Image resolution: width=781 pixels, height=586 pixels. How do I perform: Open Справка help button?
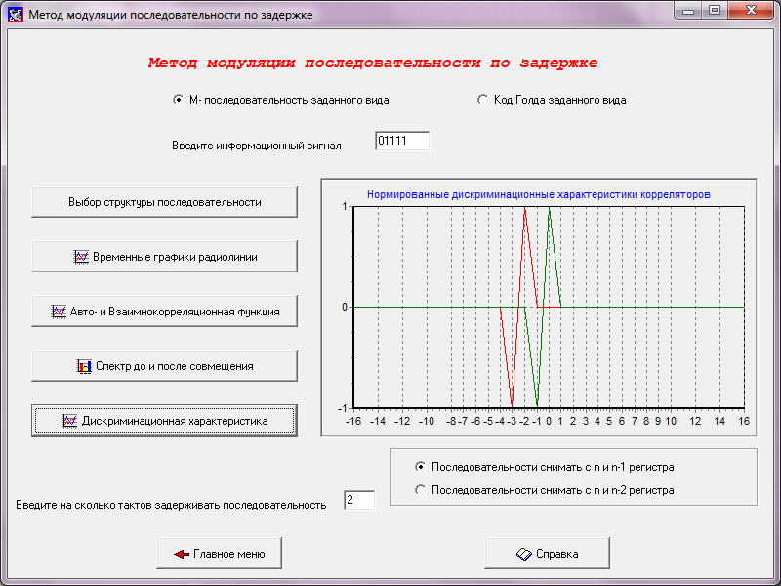tap(547, 554)
